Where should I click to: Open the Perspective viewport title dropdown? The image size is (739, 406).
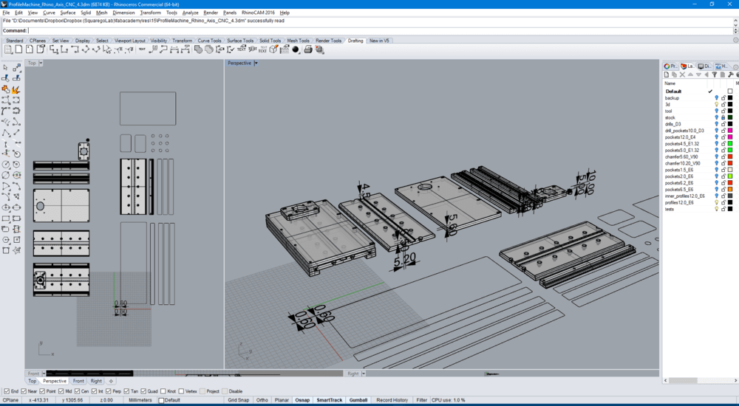pyautogui.click(x=256, y=63)
